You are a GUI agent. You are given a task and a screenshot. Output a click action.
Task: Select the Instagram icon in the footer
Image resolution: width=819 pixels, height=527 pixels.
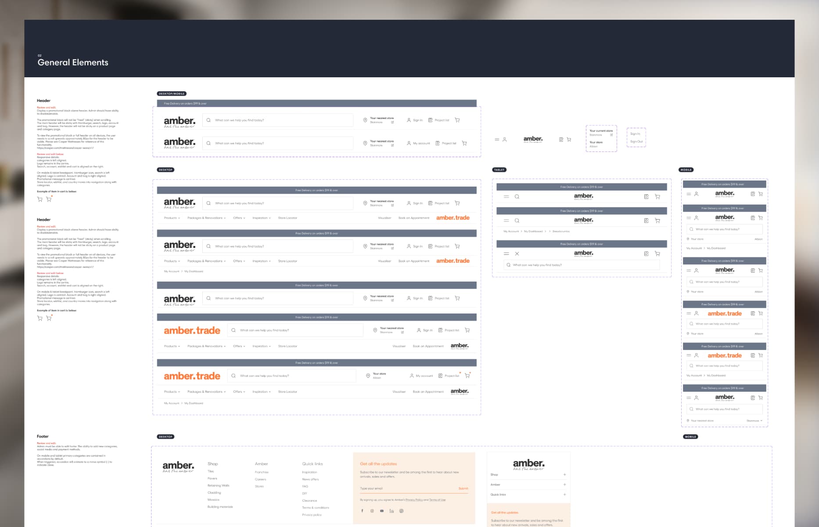(x=372, y=511)
